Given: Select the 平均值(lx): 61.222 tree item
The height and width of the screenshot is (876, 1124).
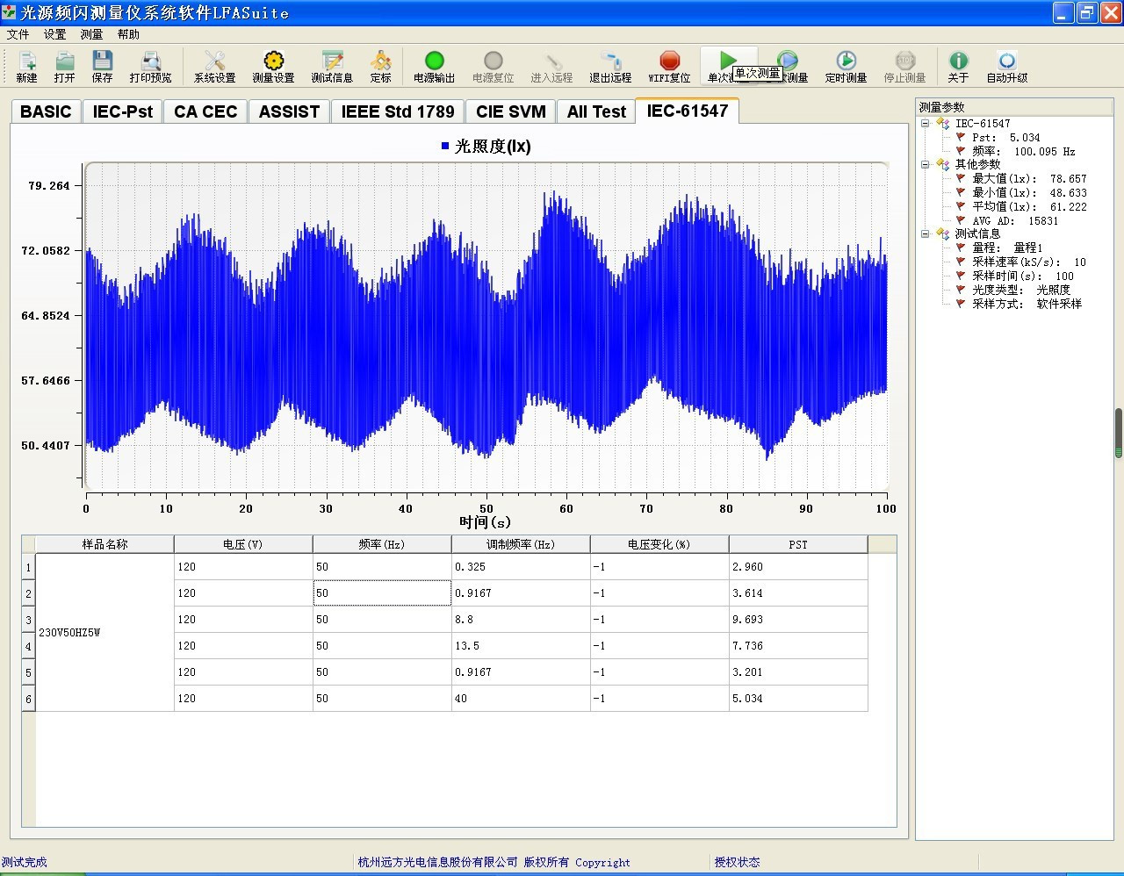Looking at the screenshot, I should click(x=1029, y=207).
